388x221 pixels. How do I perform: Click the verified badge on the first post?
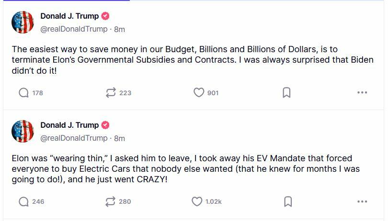tap(105, 16)
